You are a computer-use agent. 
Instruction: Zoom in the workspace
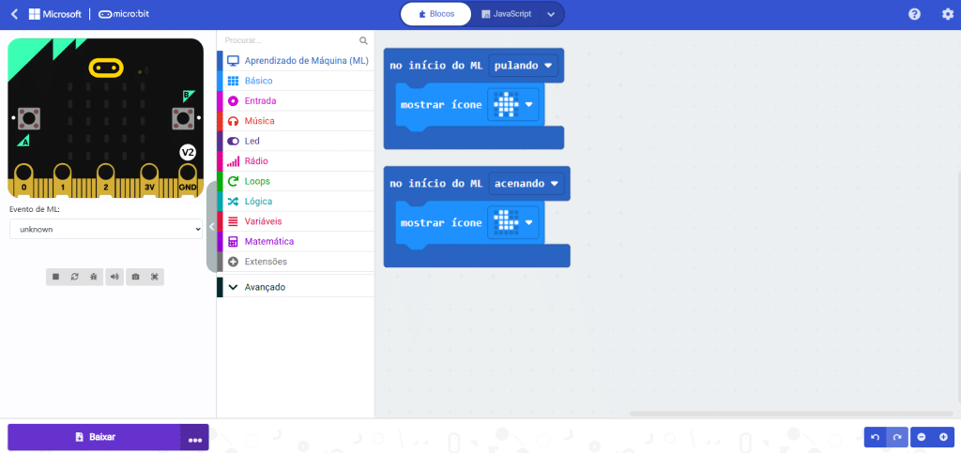pos(943,437)
